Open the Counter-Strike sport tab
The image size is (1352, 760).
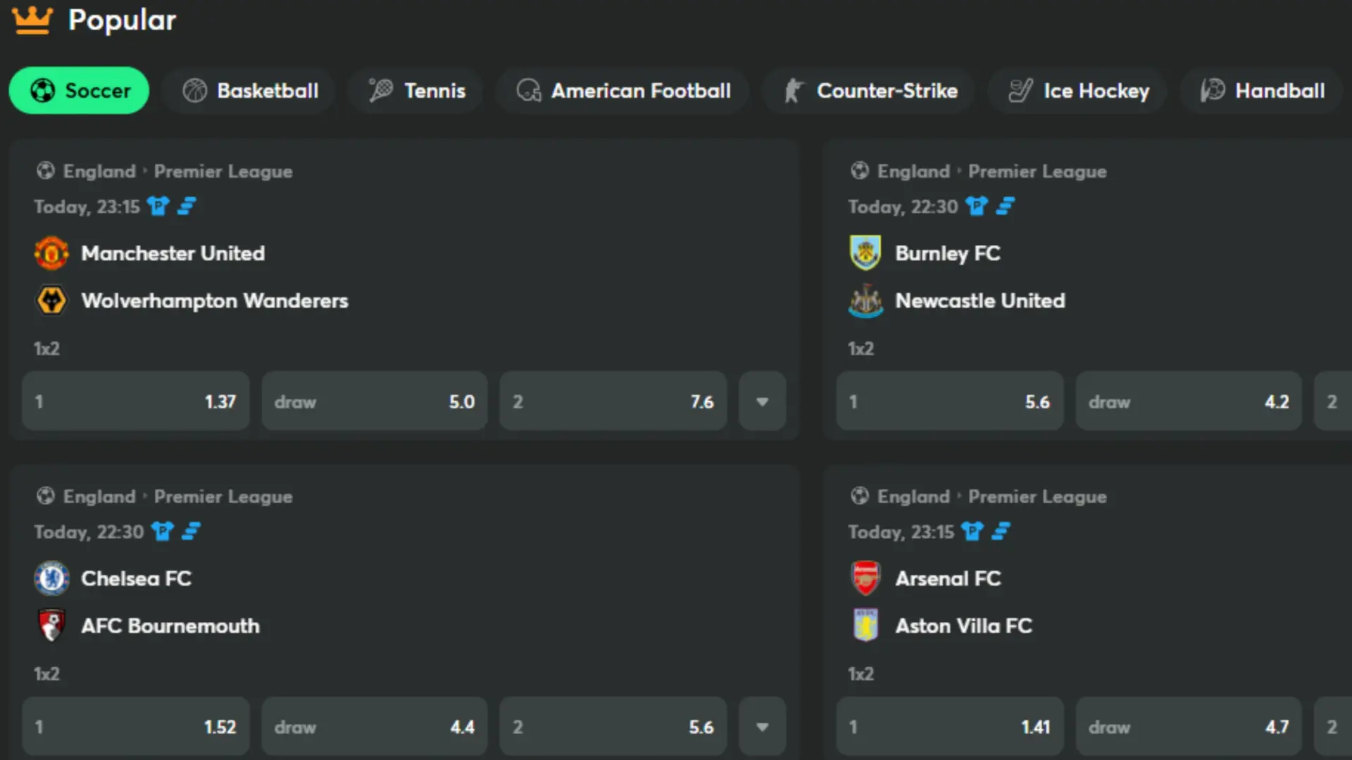870,91
